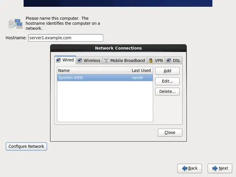Focus the Hostname input field

click(66, 38)
